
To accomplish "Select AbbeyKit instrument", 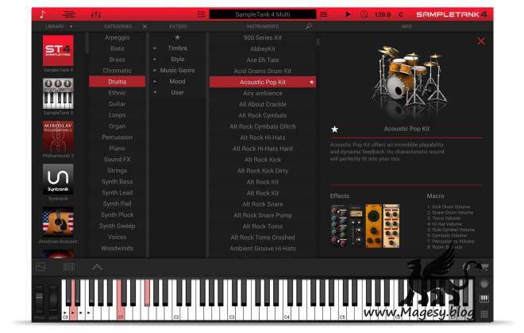I will (x=263, y=48).
